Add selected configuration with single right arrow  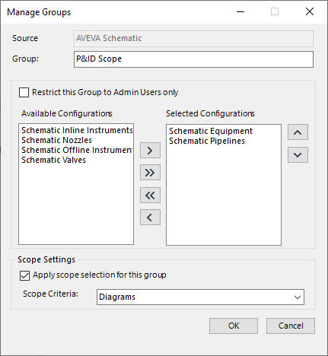[x=150, y=151]
